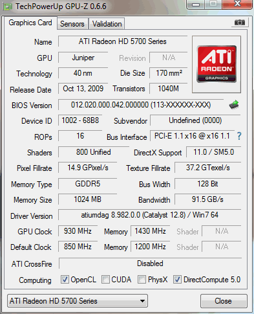Select the Graphics Card tab

30,23
